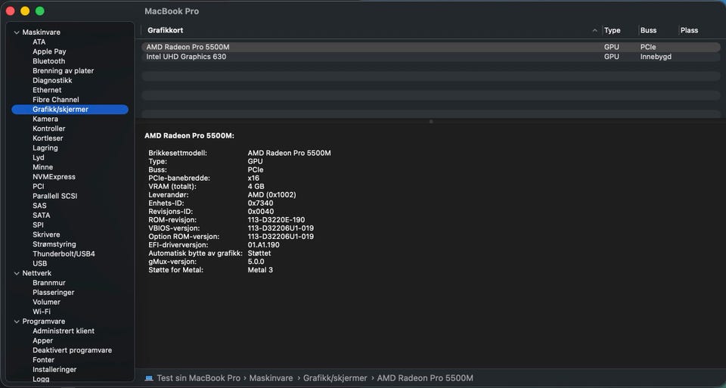726x388 pixels.
Task: Select Kortleser item
Action: pos(48,138)
